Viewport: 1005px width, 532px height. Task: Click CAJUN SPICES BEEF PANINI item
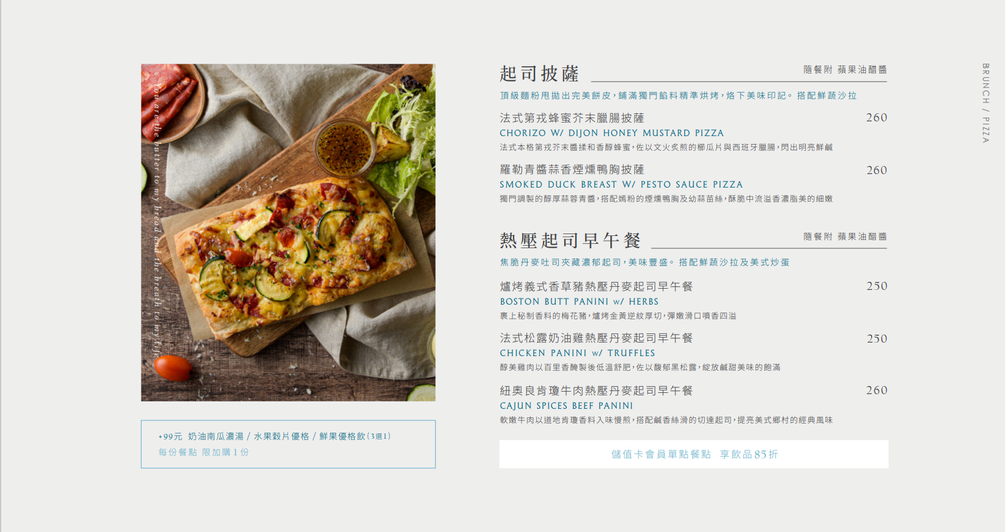pyautogui.click(x=566, y=406)
